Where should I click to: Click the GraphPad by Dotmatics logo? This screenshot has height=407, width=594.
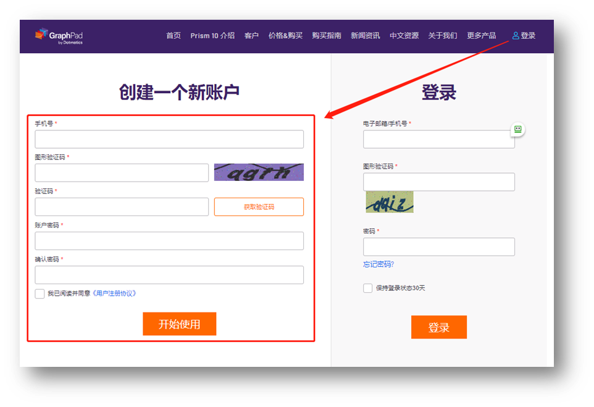(59, 36)
